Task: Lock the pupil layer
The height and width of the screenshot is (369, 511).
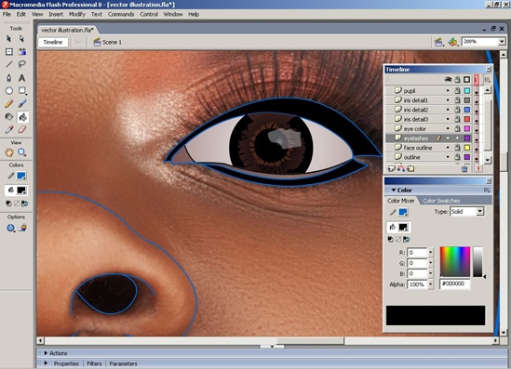Action: click(x=457, y=91)
